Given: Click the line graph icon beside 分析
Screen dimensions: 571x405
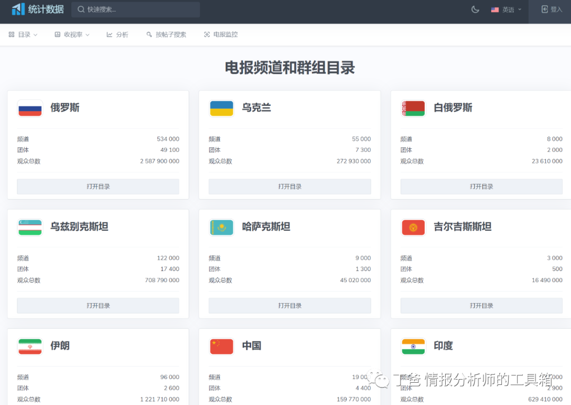Looking at the screenshot, I should click(x=109, y=34).
